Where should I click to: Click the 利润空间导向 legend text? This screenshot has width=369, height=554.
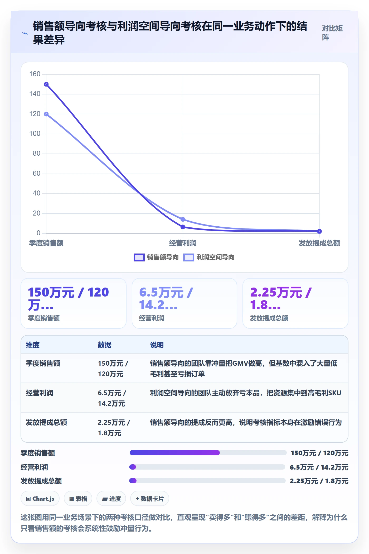(216, 257)
